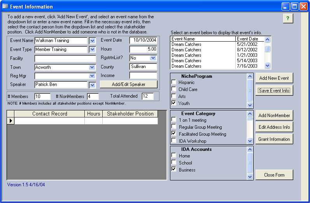
Task: Click the green question mark help icon
Action: 288,19
